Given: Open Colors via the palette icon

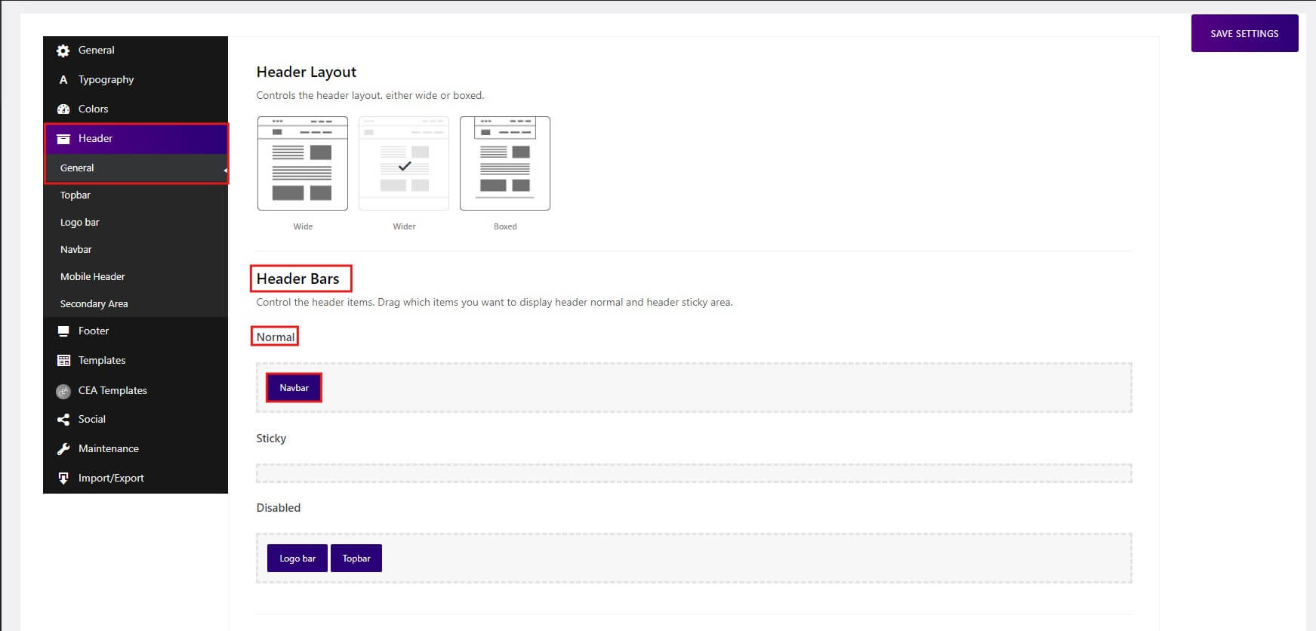Looking at the screenshot, I should click(63, 109).
